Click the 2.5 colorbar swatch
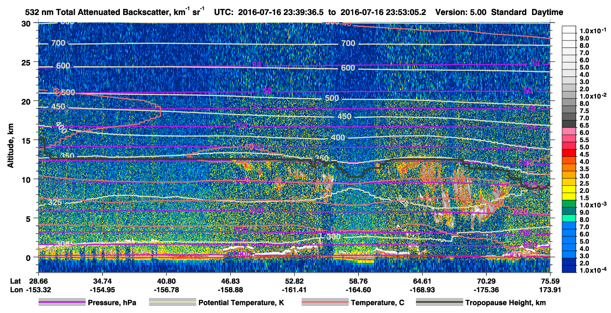 pyautogui.click(x=569, y=183)
